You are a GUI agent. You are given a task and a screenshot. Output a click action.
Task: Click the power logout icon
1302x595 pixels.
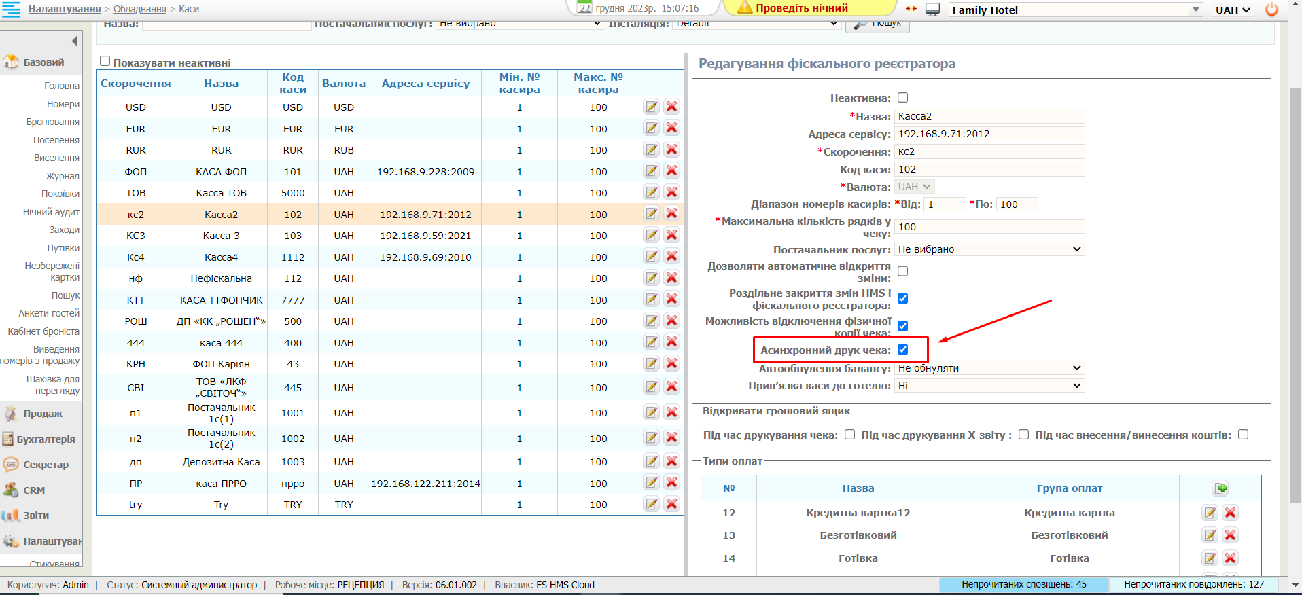[1271, 10]
